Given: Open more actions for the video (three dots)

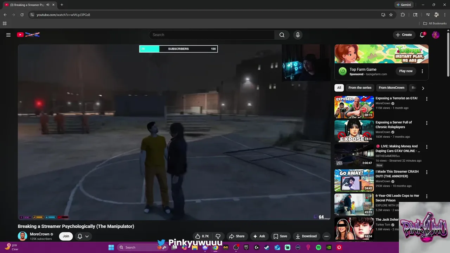Looking at the screenshot, I should 326,236.
